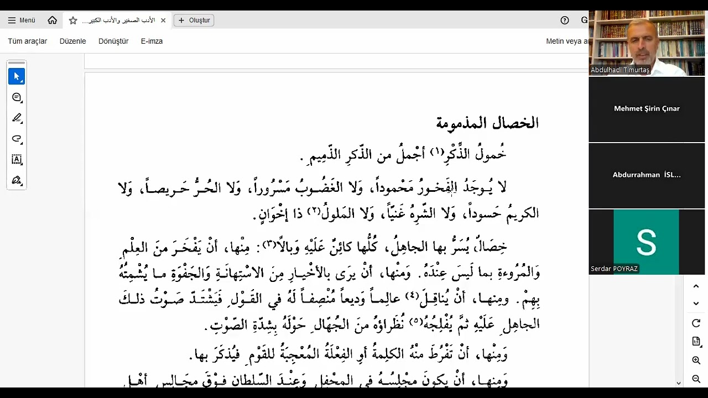Open the page display options icon
708x398 pixels.
696,342
